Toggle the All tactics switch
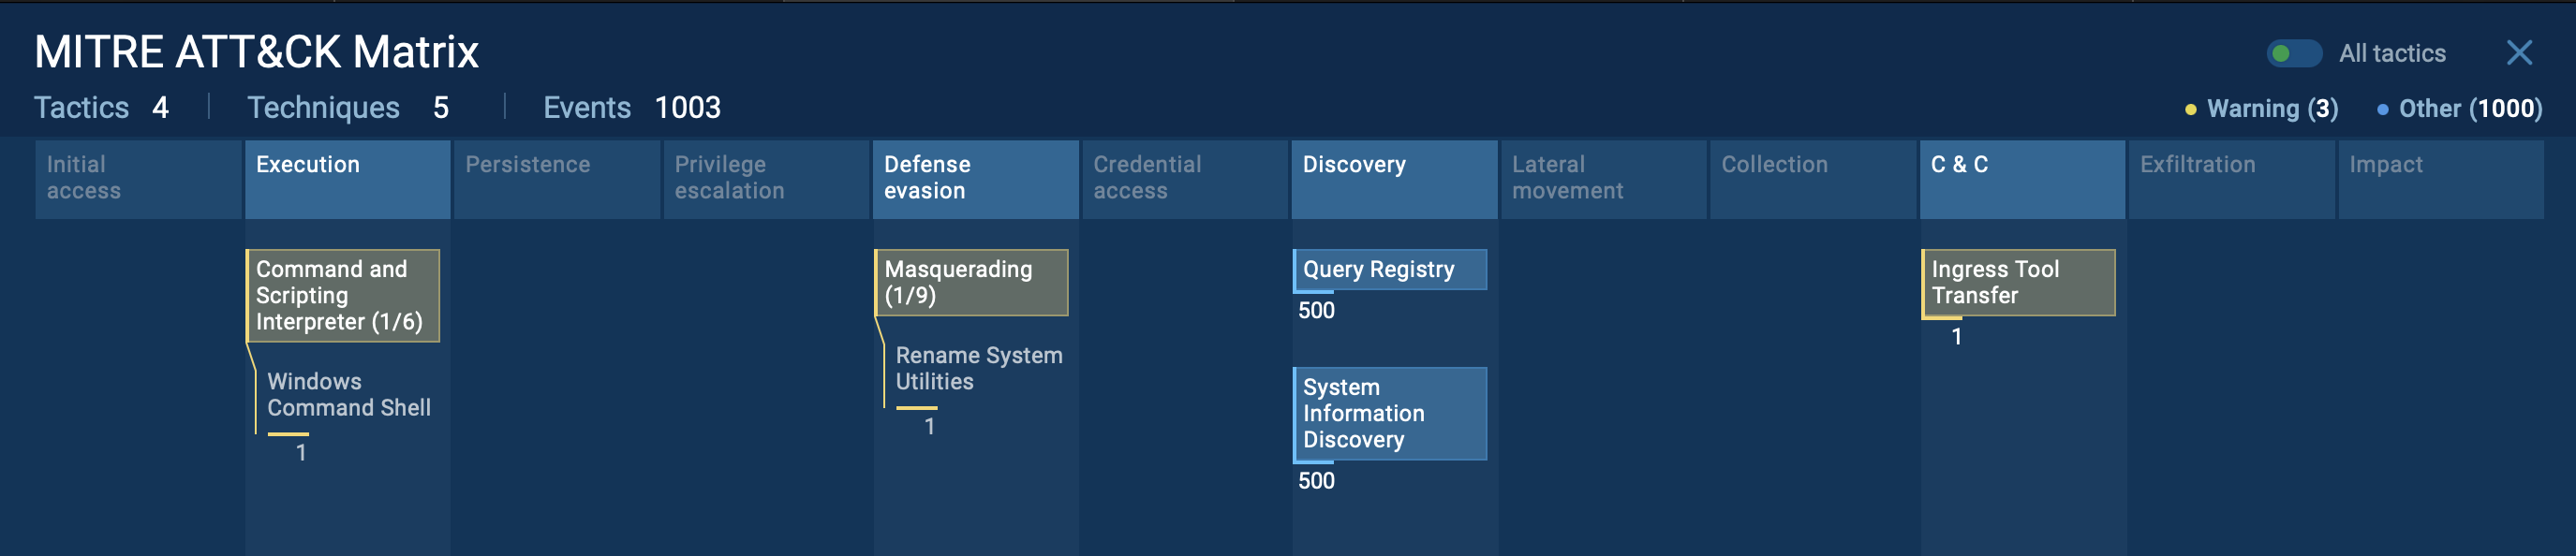 [2293, 54]
